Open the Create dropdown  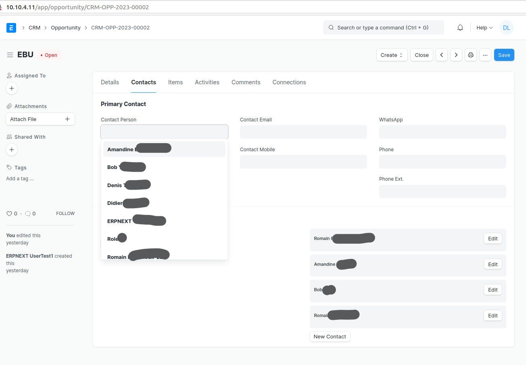coord(392,55)
